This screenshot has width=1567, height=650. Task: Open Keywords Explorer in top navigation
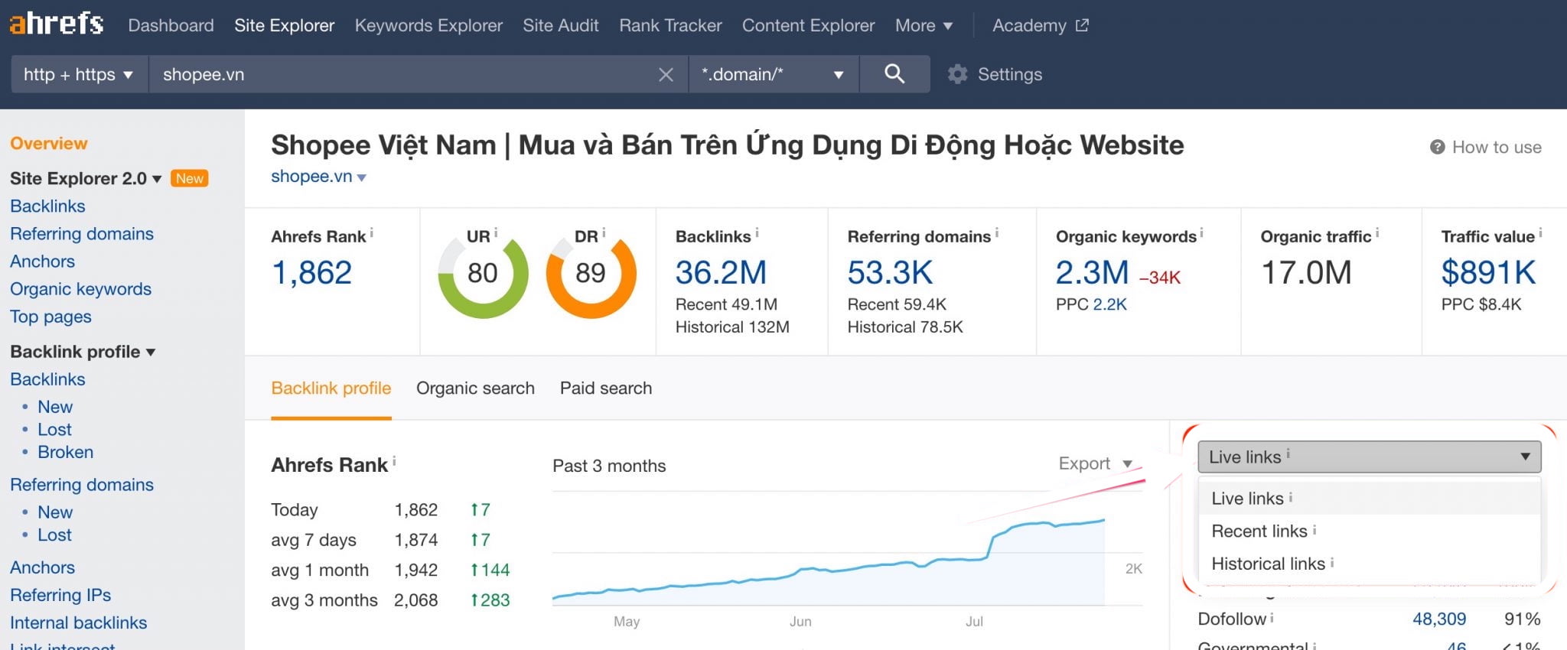pyautogui.click(x=428, y=25)
